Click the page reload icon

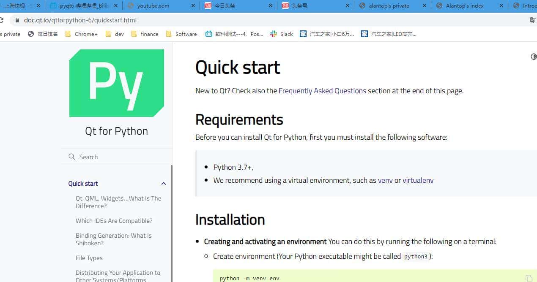[x=2, y=20]
